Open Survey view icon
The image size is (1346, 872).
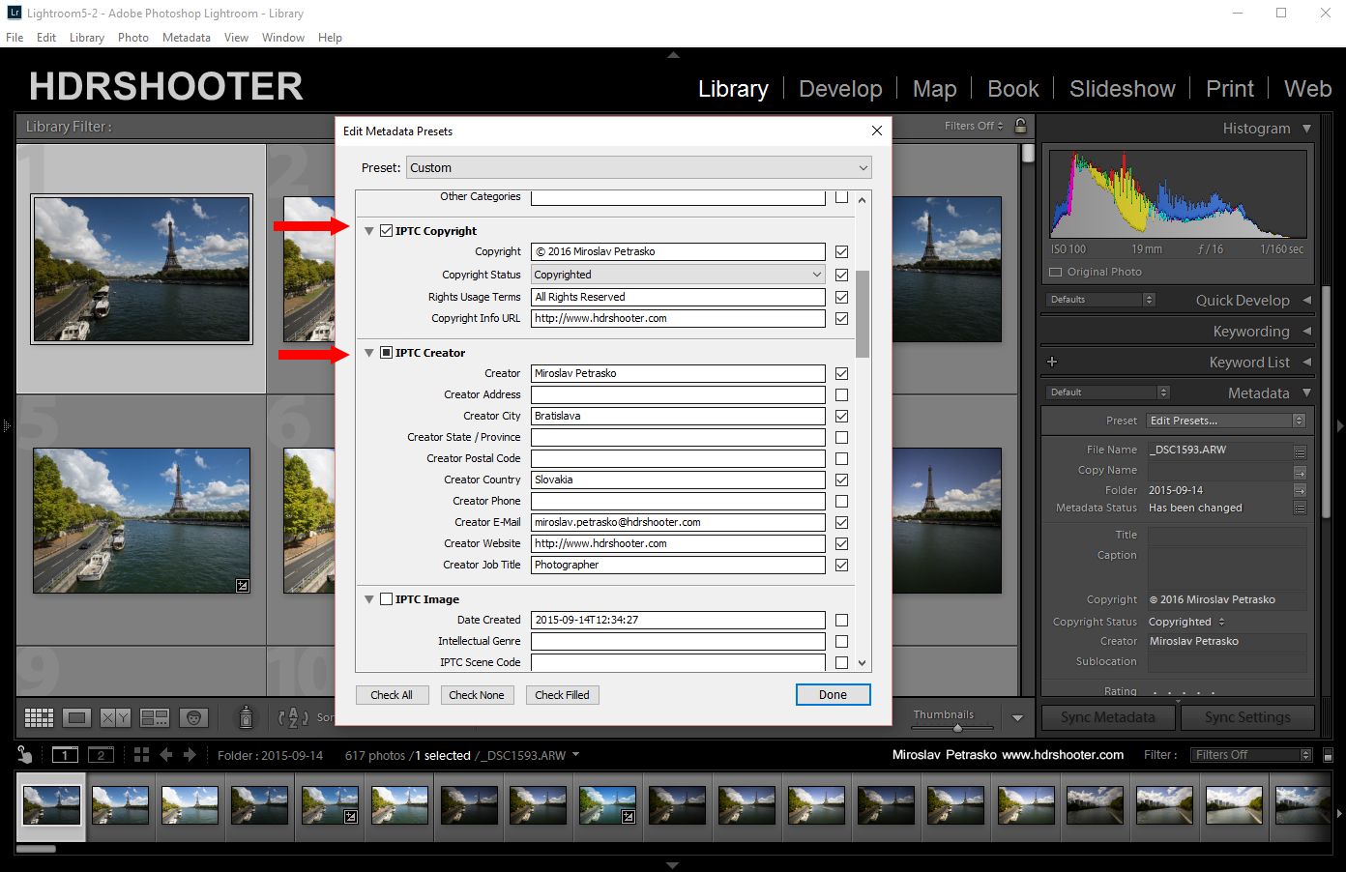pos(155,717)
